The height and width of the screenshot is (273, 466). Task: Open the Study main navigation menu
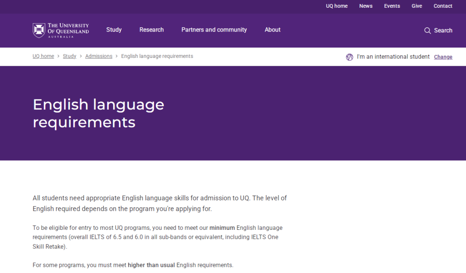pyautogui.click(x=114, y=30)
